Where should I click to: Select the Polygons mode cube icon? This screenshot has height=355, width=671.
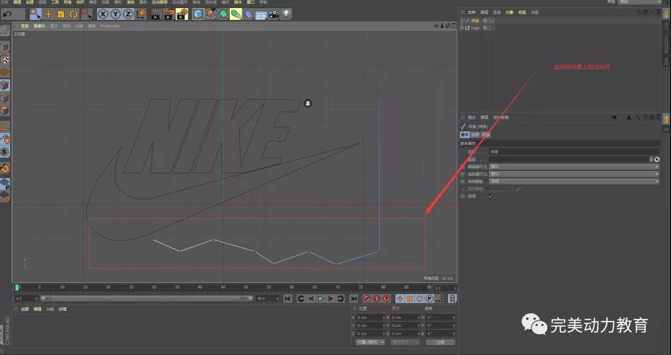(5, 111)
